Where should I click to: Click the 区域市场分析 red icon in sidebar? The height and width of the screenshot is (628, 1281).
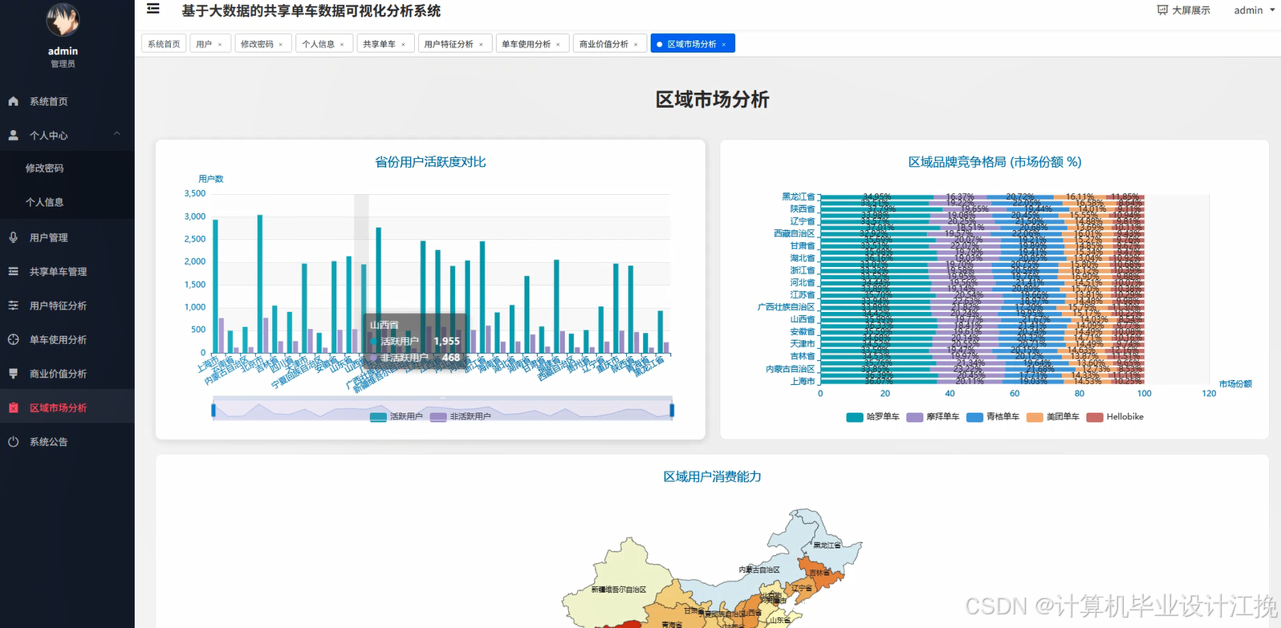point(13,407)
